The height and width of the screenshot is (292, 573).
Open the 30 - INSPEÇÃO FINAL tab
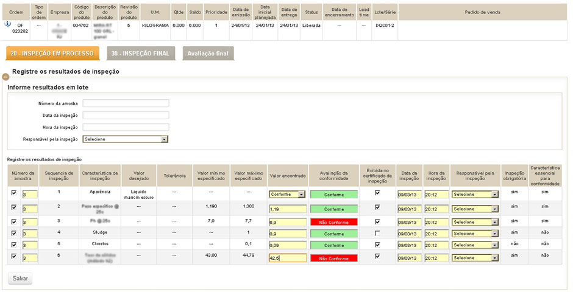tap(140, 53)
